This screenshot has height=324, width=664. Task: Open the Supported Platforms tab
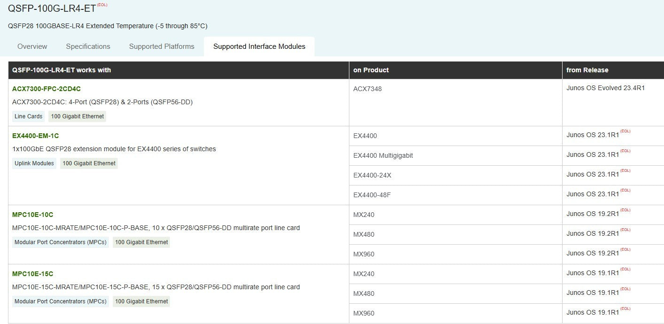(x=162, y=46)
